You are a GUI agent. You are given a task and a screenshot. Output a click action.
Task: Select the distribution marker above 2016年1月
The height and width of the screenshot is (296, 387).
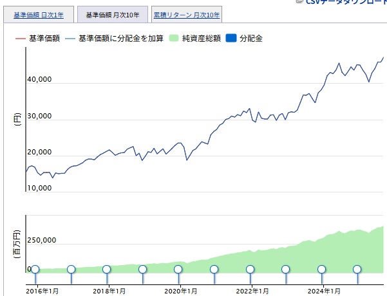(x=35, y=270)
